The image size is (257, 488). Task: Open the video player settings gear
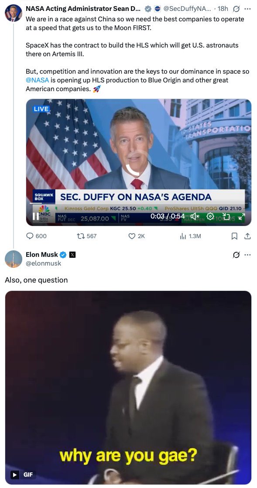point(210,216)
